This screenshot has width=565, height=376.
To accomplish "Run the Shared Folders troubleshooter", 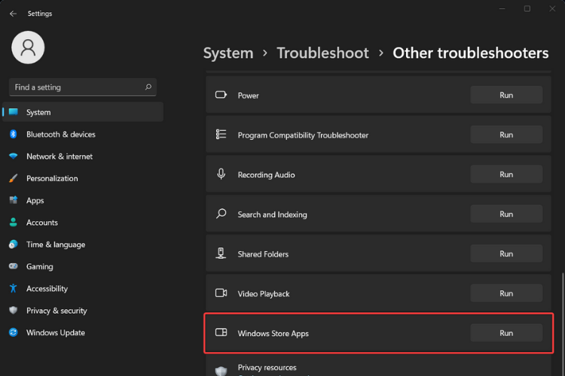I will 506,253.
